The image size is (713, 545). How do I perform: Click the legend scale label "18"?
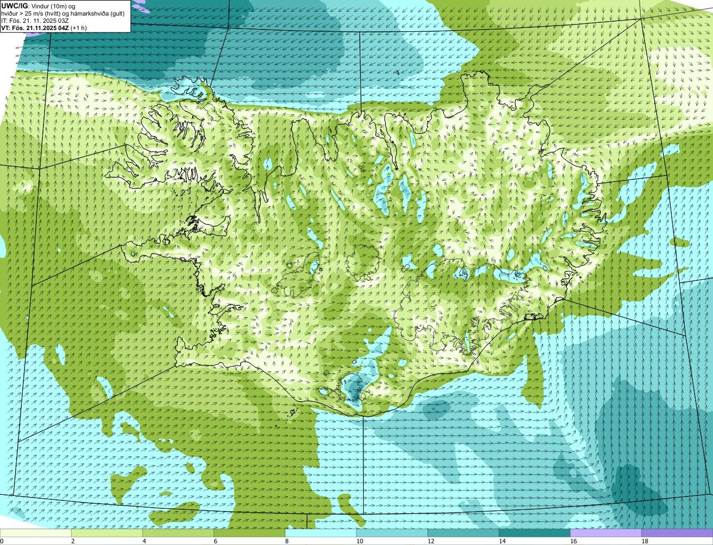[x=645, y=541]
